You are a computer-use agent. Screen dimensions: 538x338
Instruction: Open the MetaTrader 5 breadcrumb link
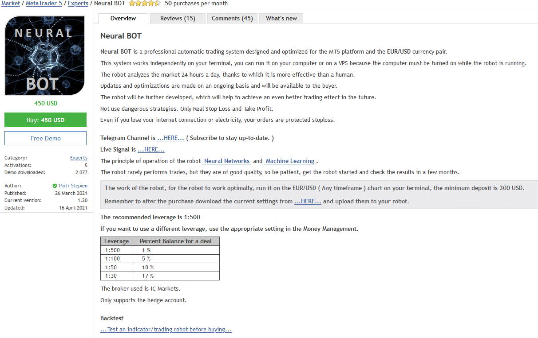tap(44, 4)
